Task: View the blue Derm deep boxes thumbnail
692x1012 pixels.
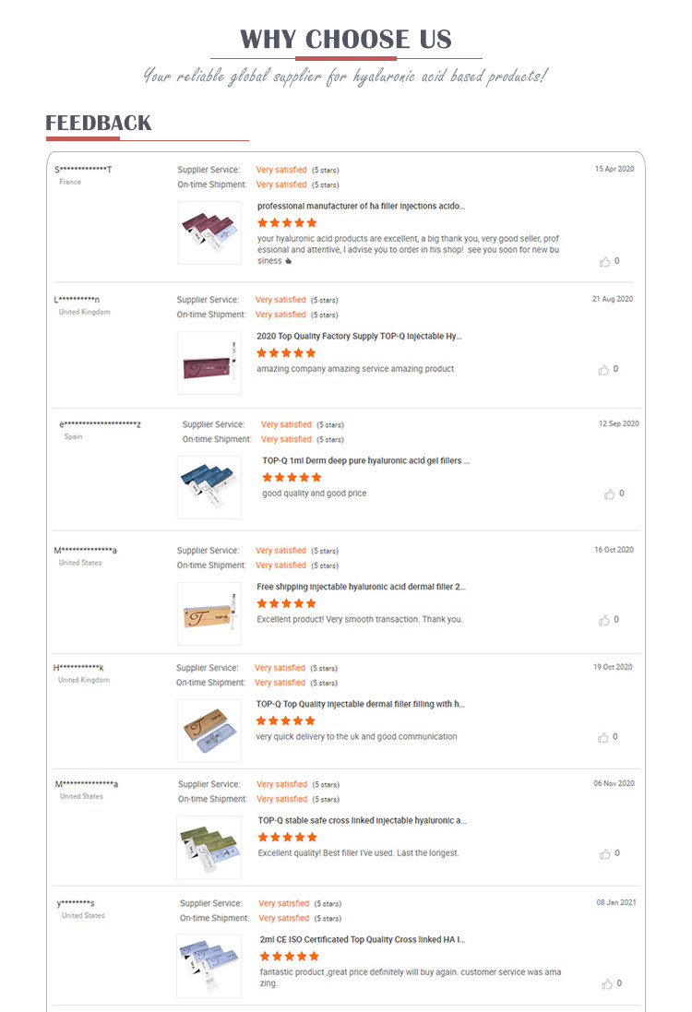Action: pos(209,487)
